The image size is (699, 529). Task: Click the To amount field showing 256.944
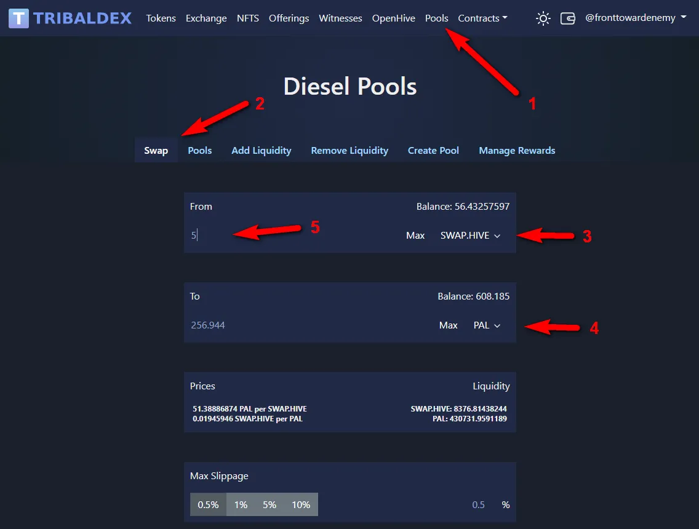[x=310, y=325]
